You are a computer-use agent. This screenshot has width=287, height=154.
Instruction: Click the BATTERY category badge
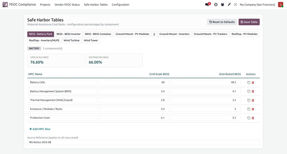[34, 48]
